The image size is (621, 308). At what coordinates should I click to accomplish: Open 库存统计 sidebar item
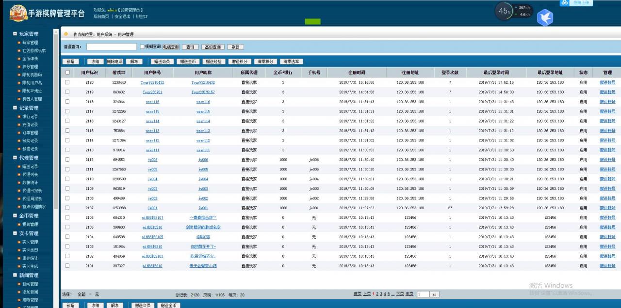coord(30,259)
